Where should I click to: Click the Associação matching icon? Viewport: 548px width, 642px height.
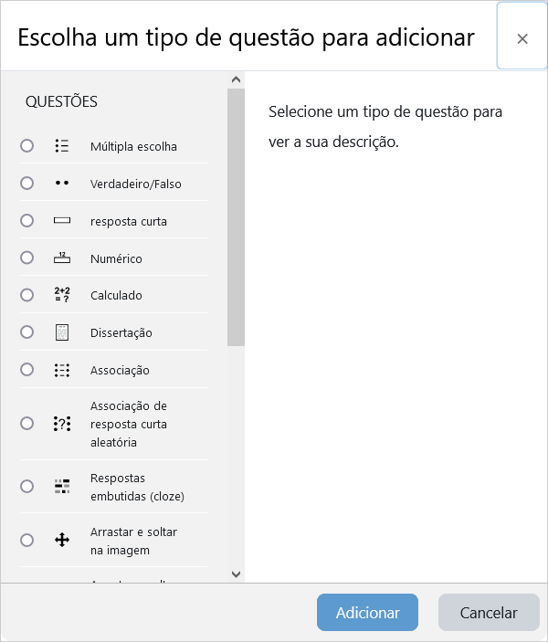pos(62,370)
